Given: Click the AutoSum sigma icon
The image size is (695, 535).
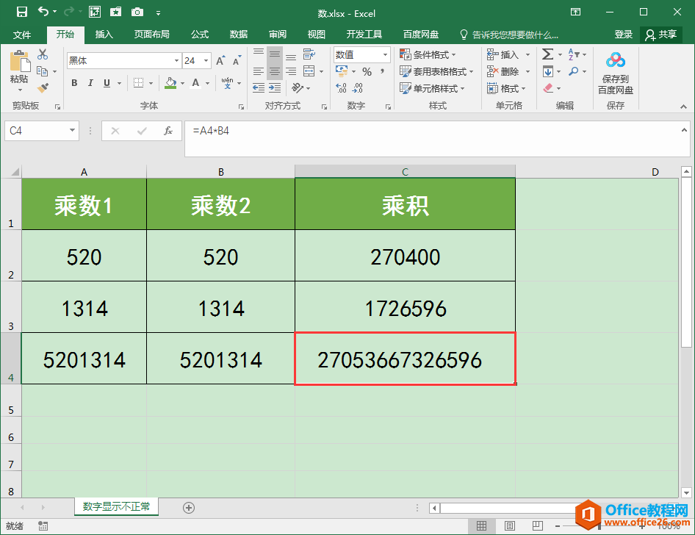Looking at the screenshot, I should click(x=547, y=54).
